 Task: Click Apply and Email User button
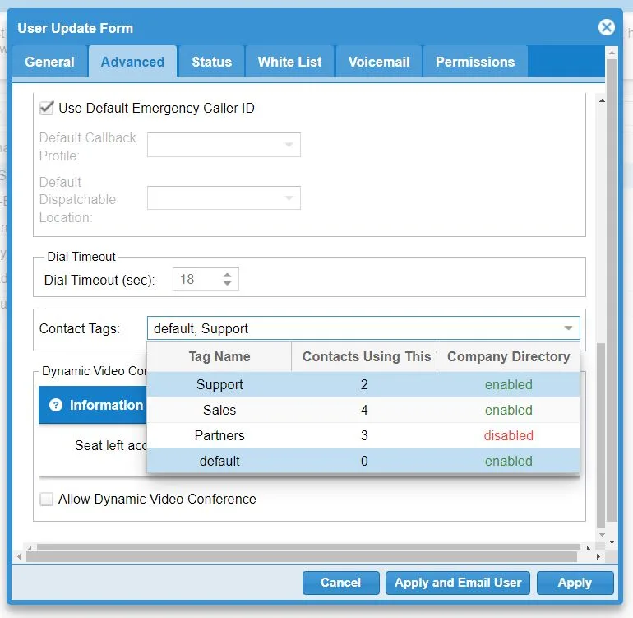click(x=457, y=583)
